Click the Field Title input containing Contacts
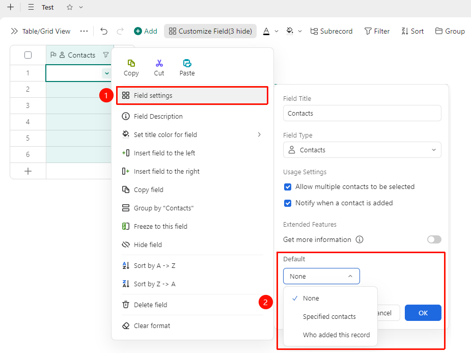The width and height of the screenshot is (471, 353). pos(362,113)
